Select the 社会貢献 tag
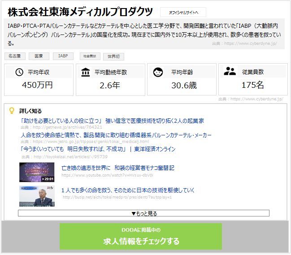This screenshot has width=291, height=255. (x=90, y=56)
